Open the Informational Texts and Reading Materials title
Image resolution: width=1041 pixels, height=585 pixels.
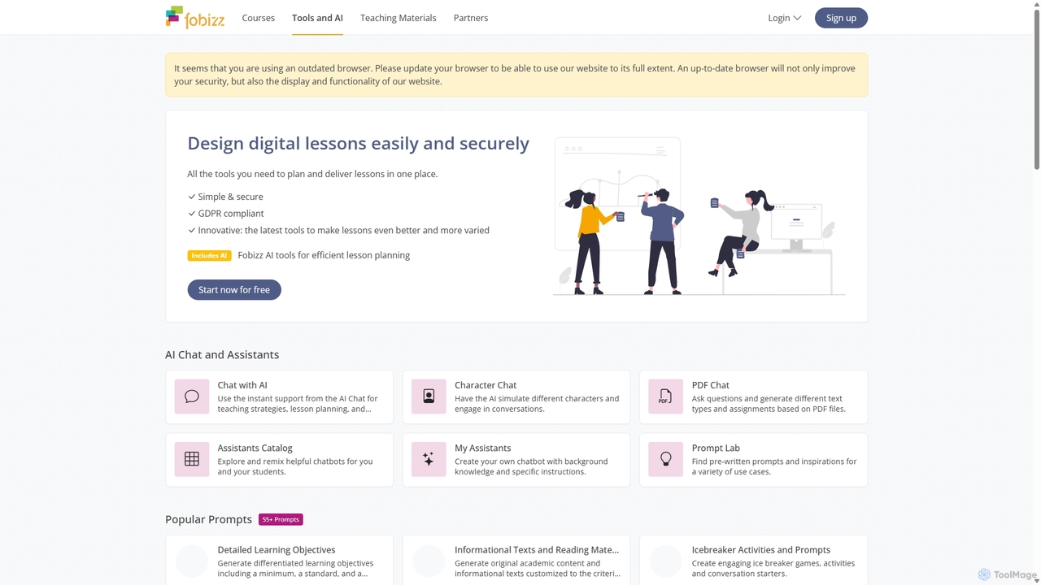coord(537,550)
